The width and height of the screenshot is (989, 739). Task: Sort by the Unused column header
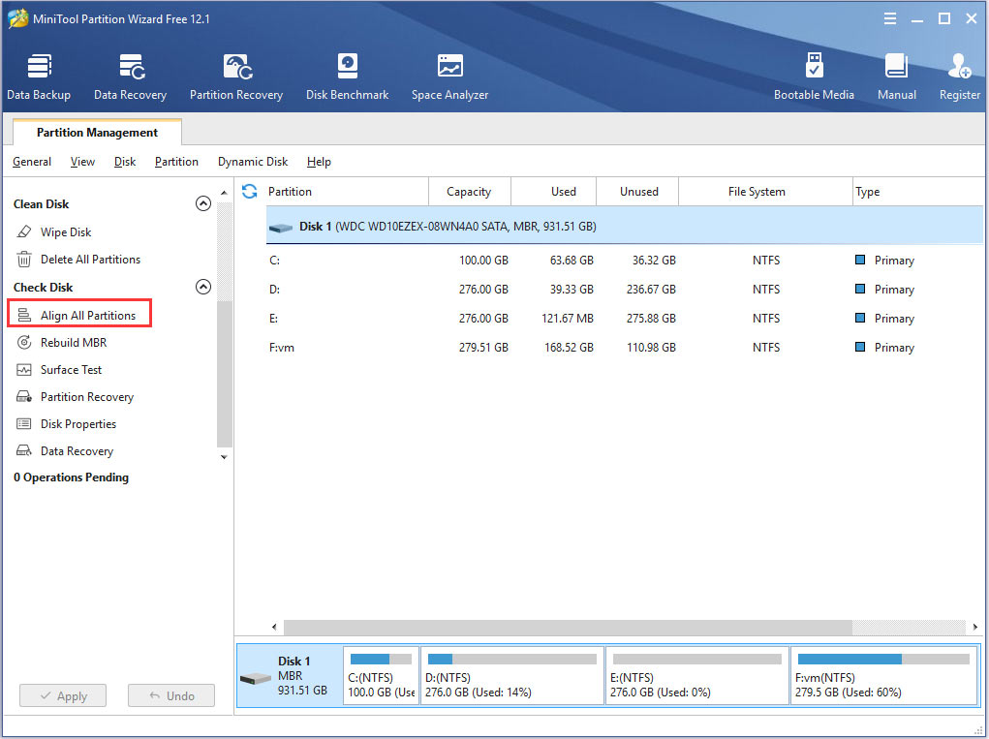637,191
